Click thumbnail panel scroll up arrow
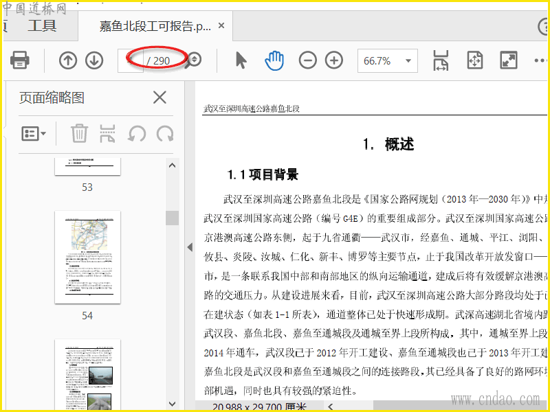 tap(173, 165)
